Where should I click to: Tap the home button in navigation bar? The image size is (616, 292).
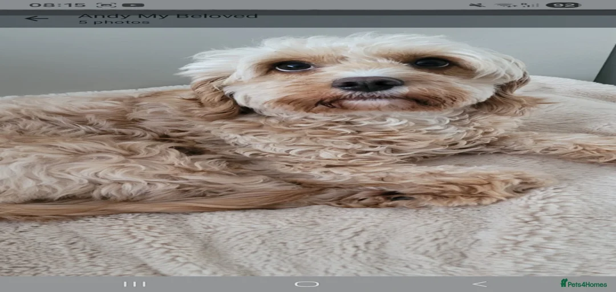coord(307,284)
